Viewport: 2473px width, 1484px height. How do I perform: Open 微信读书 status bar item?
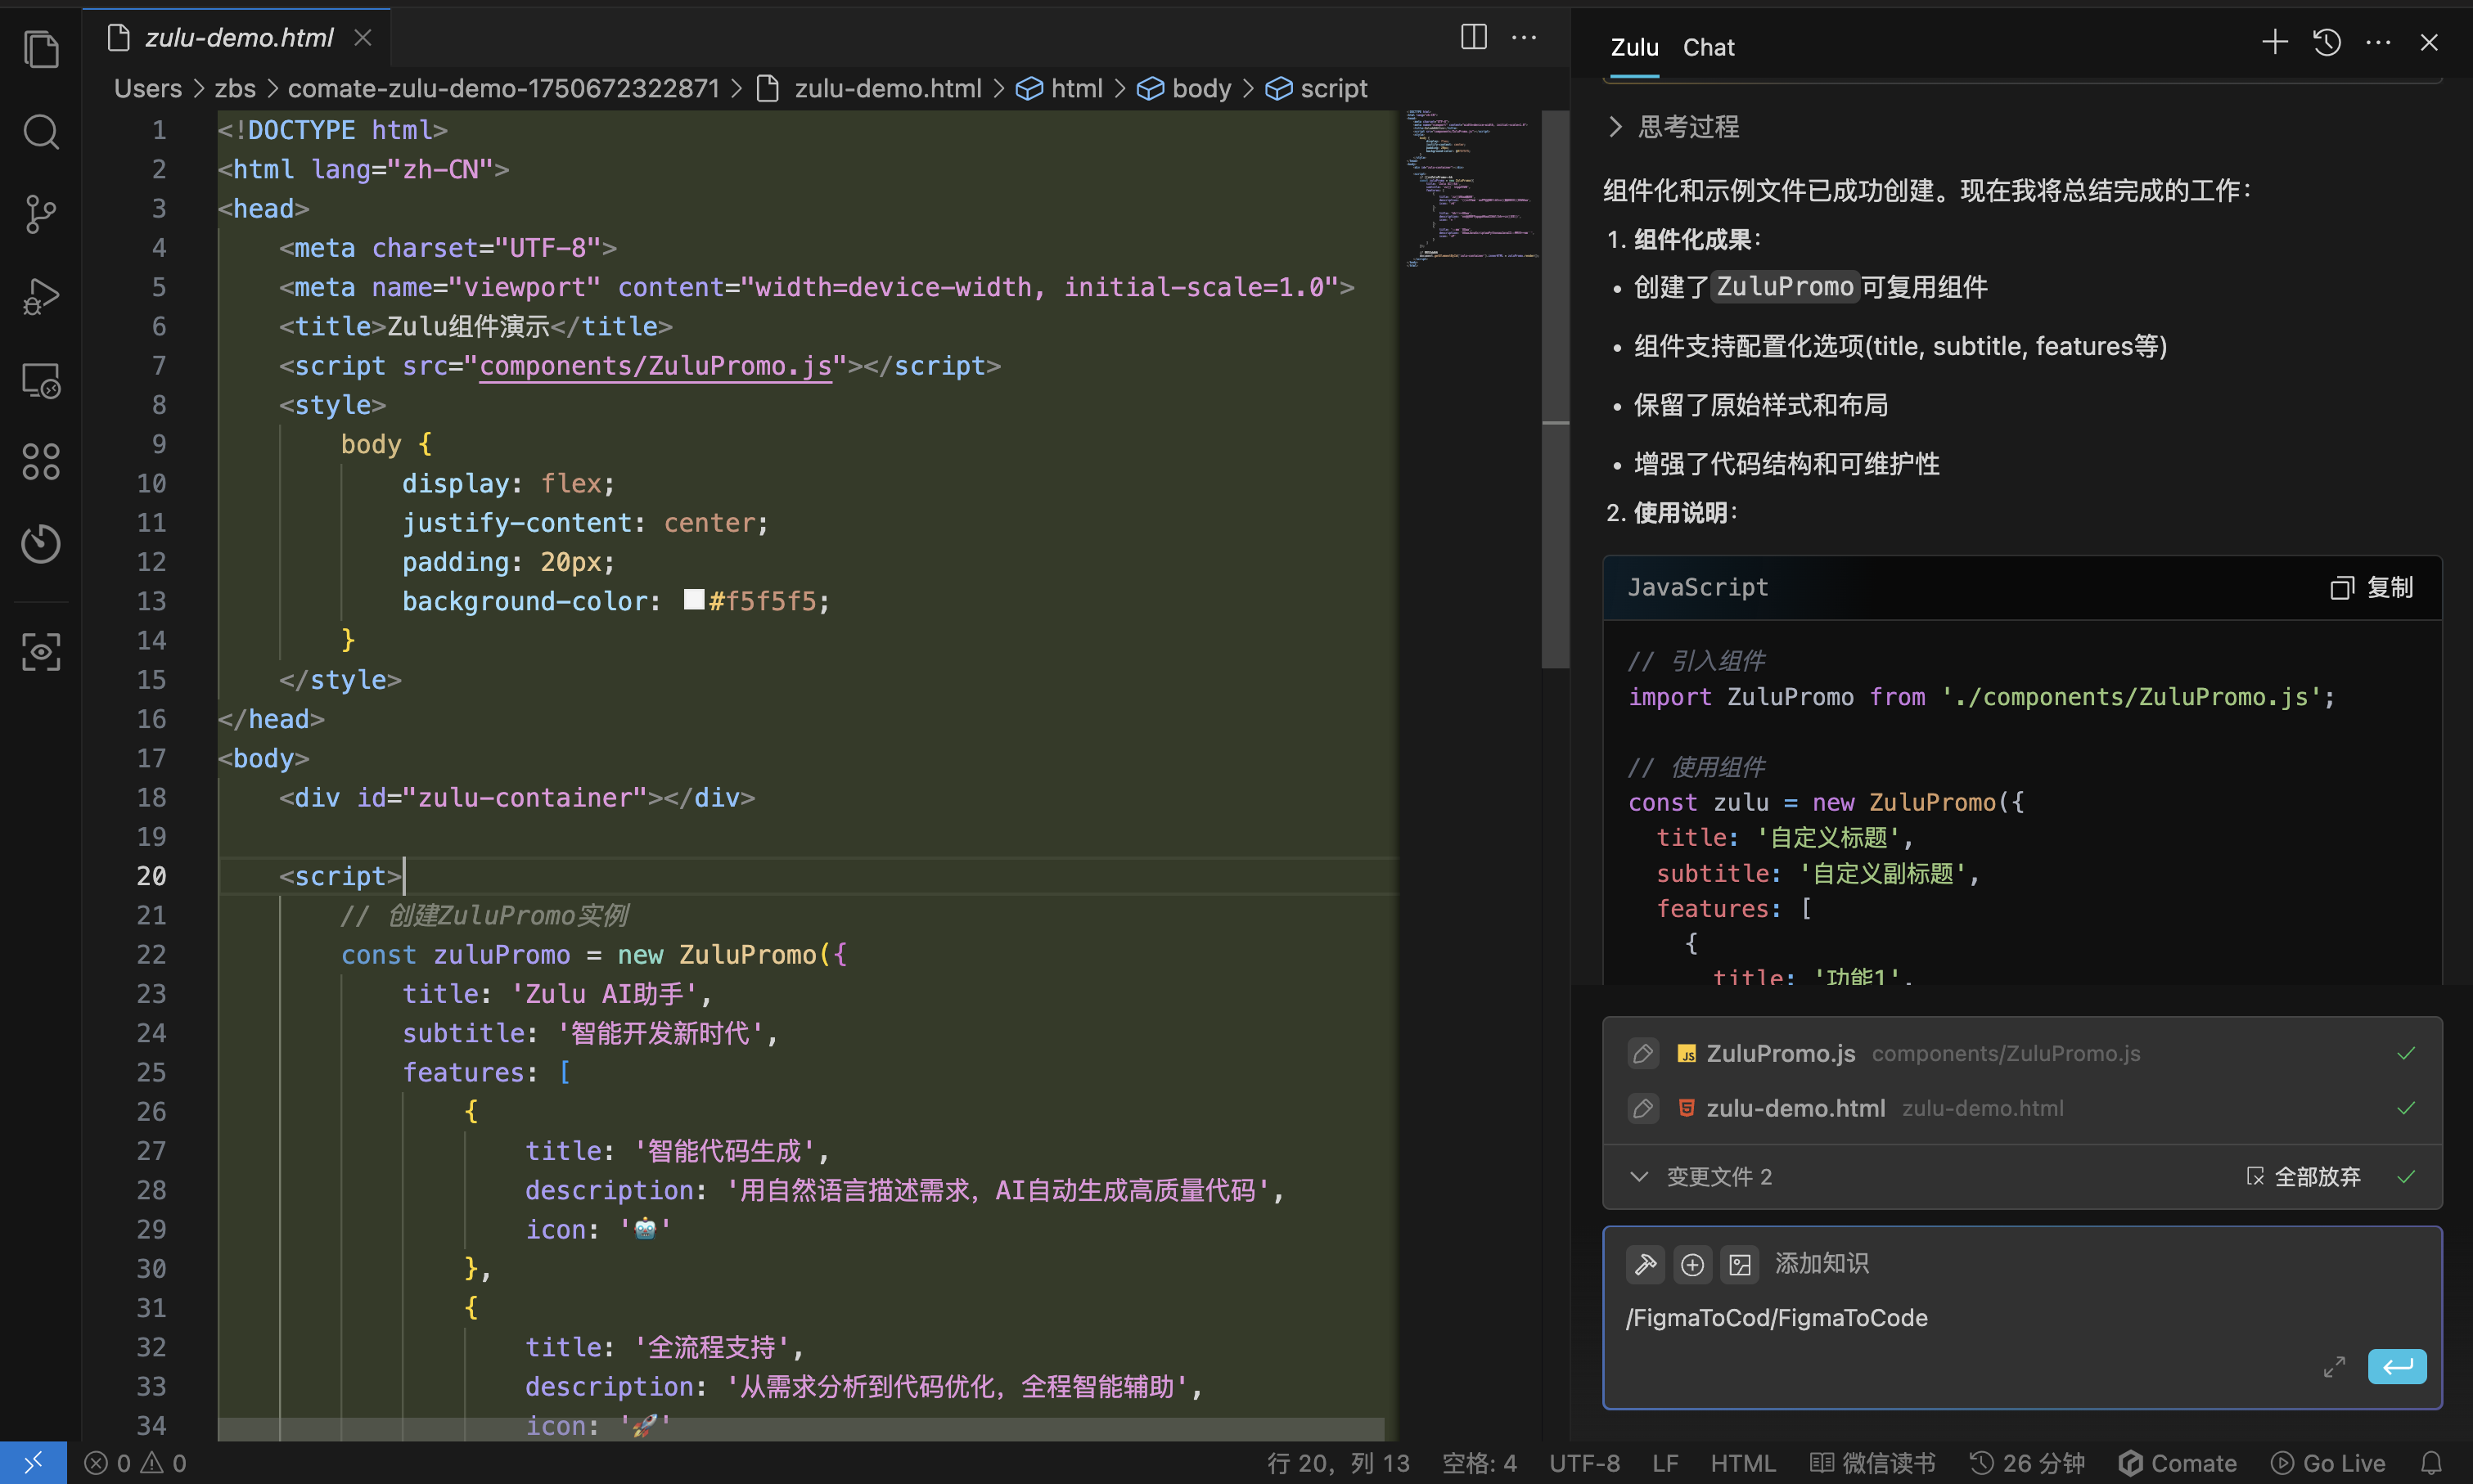(x=1872, y=1463)
